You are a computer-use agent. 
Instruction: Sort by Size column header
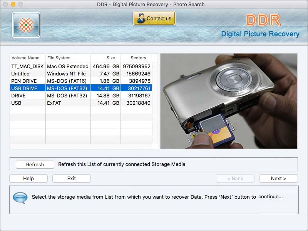pyautogui.click(x=105, y=58)
